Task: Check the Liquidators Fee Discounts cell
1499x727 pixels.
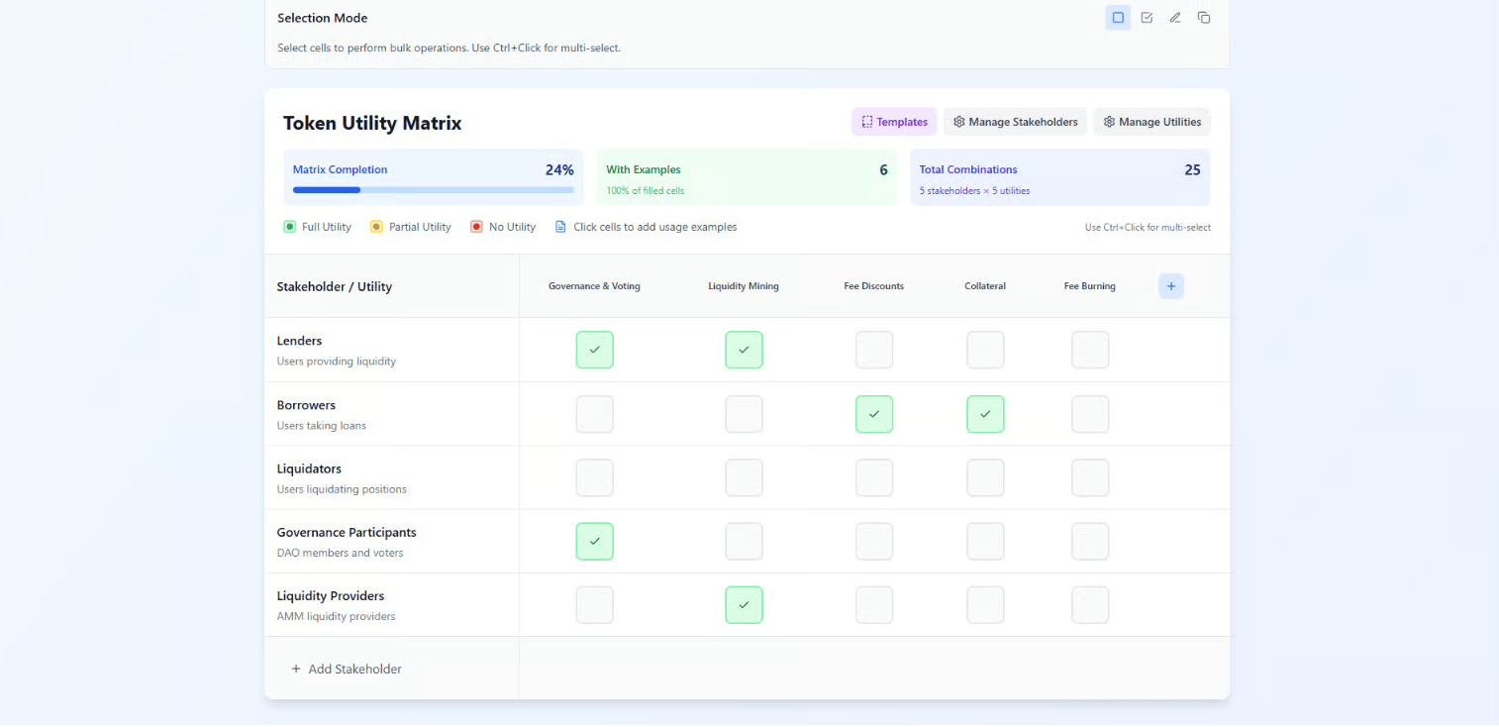Action: pyautogui.click(x=874, y=477)
